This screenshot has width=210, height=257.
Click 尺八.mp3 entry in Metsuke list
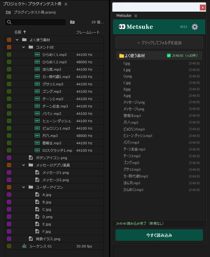[x=131, y=123]
